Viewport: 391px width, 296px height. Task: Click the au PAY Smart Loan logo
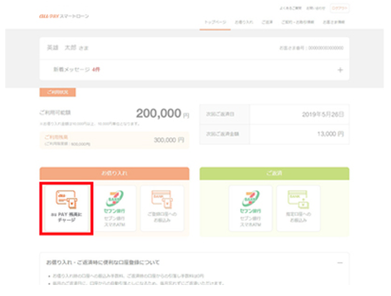click(64, 16)
